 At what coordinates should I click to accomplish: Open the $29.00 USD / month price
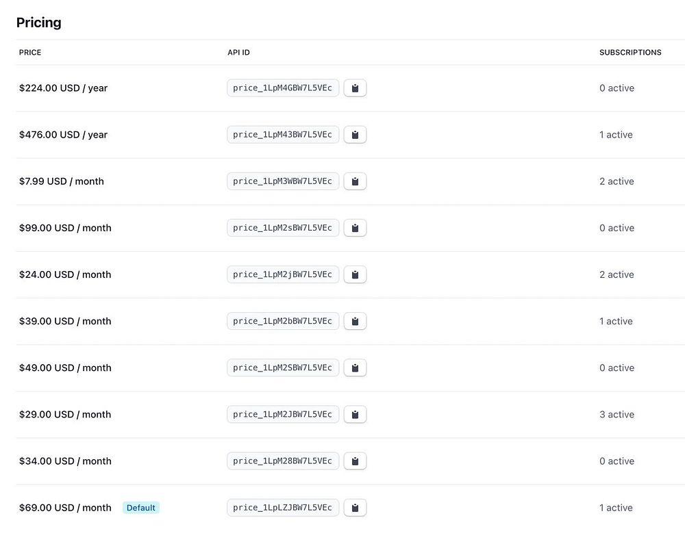pyautogui.click(x=65, y=414)
